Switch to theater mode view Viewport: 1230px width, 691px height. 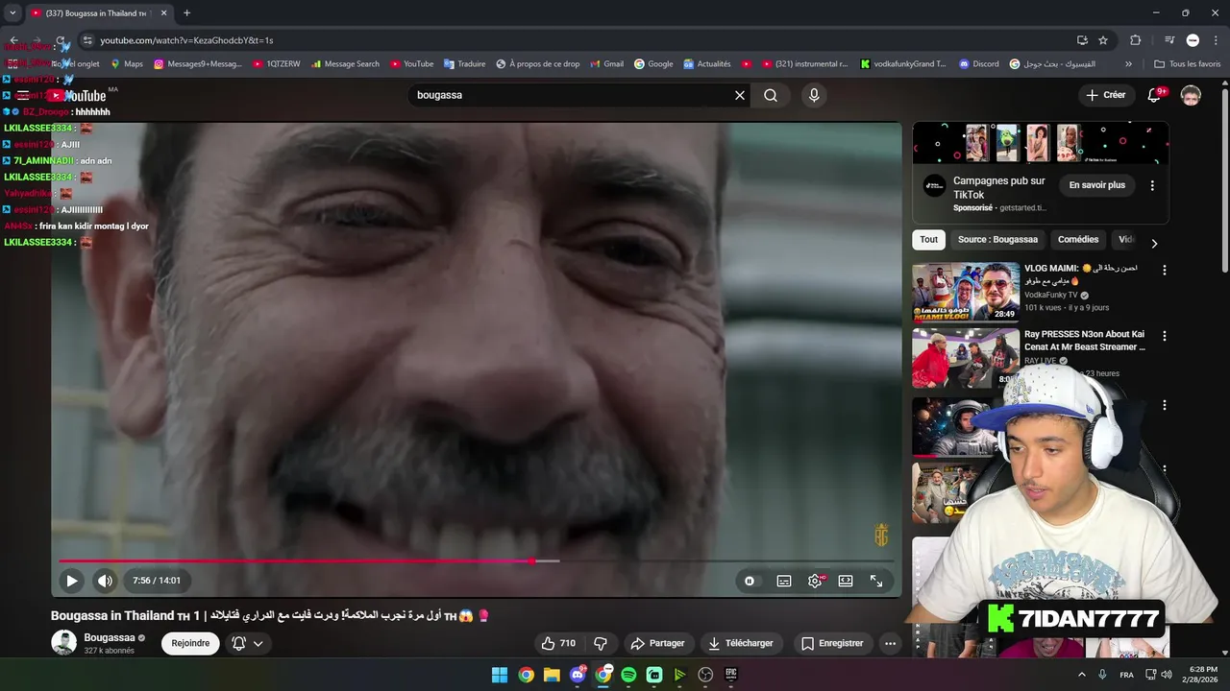click(846, 581)
